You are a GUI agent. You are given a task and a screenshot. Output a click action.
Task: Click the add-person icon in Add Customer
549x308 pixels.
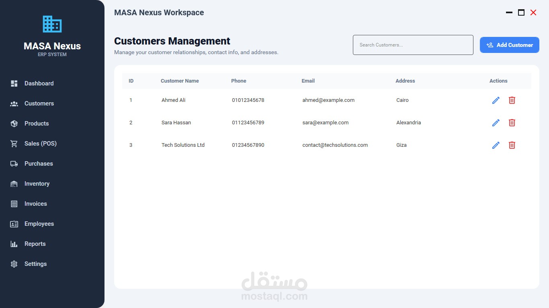tap(490, 45)
